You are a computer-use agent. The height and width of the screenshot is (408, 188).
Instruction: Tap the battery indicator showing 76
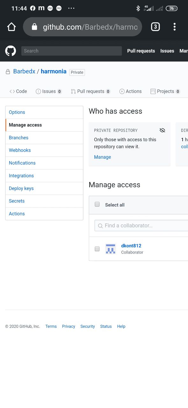pyautogui.click(x=171, y=9)
